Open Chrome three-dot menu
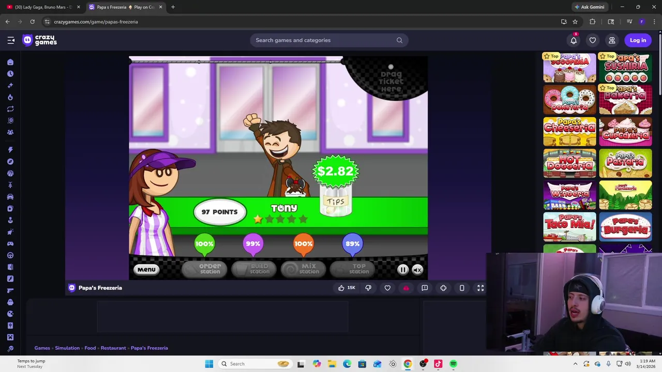The height and width of the screenshot is (372, 662). click(655, 22)
